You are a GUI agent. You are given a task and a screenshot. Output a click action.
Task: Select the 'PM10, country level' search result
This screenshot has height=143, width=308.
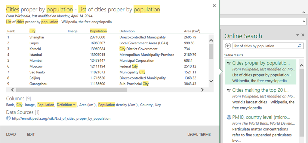pyautogui.click(x=260, y=117)
